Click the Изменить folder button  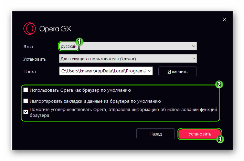tap(177, 72)
